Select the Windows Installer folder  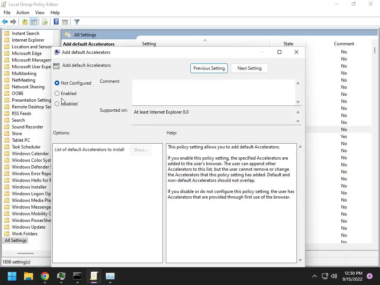click(x=29, y=187)
